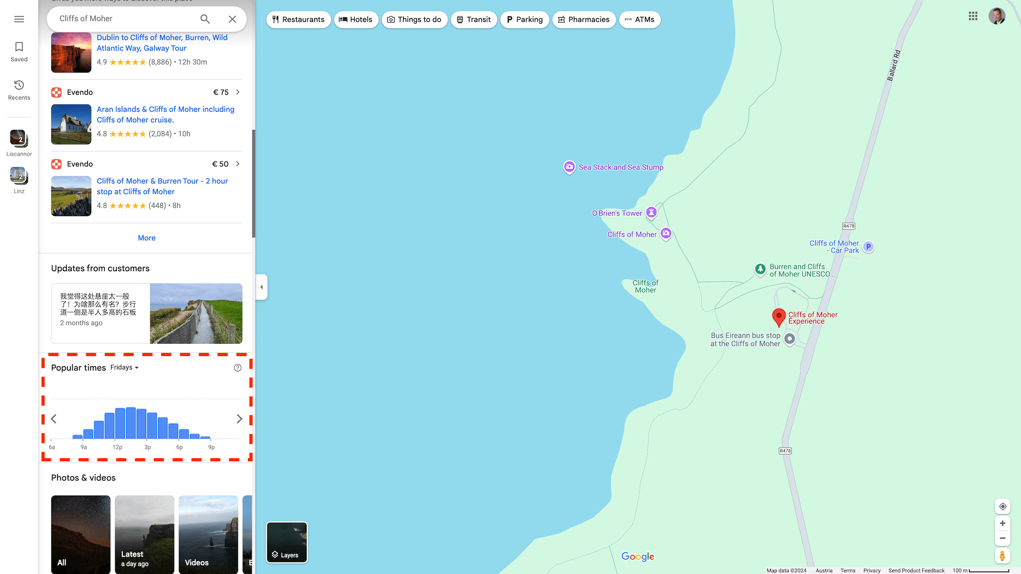Viewport: 1021px width, 574px height.
Task: Click the red Cliffs of Moher Experience pin
Action: (779, 317)
